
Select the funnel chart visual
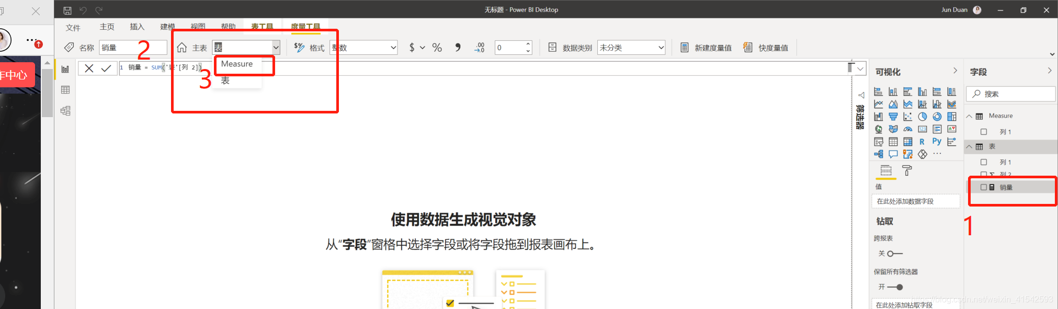pyautogui.click(x=893, y=117)
